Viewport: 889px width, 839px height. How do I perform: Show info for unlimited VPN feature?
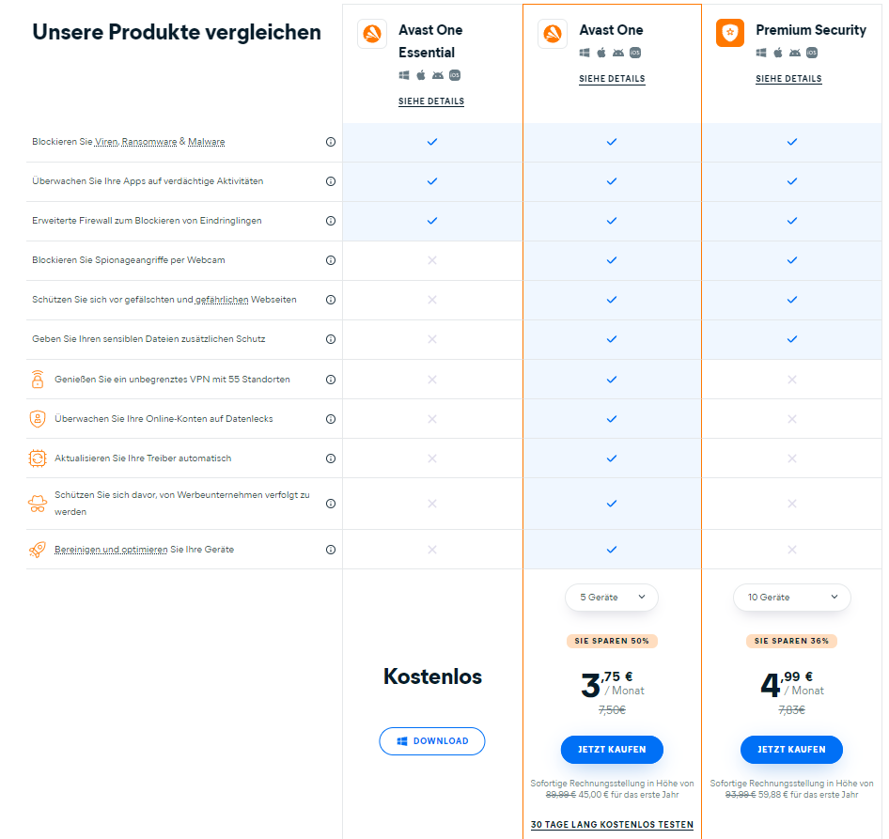pos(331,380)
